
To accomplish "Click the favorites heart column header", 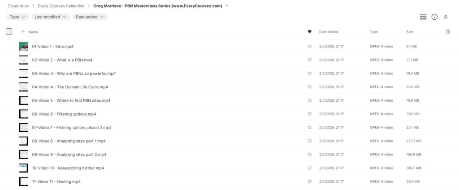I will [309, 32].
